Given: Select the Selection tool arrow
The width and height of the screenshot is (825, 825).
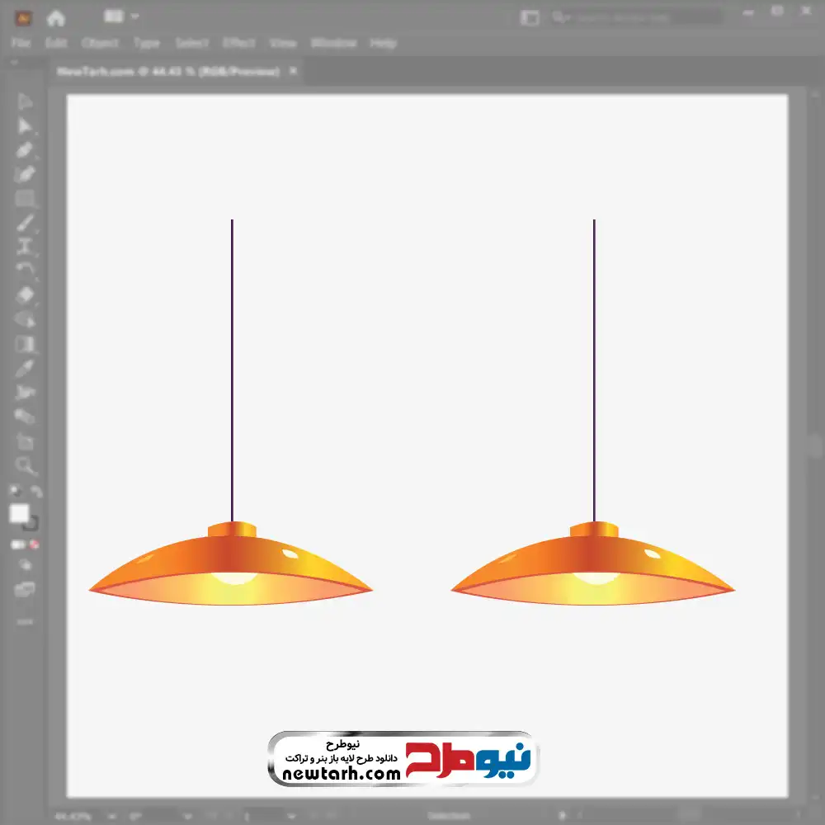Looking at the screenshot, I should coord(25,102).
